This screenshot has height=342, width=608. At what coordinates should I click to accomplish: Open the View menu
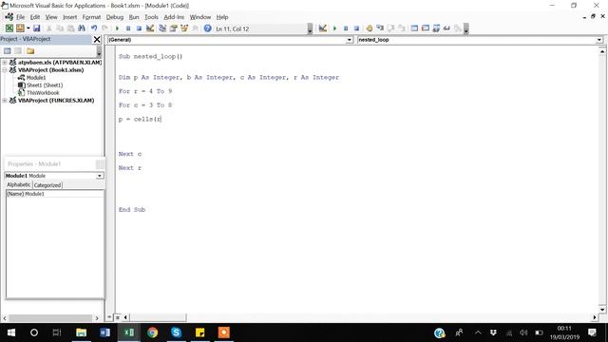click(51, 17)
